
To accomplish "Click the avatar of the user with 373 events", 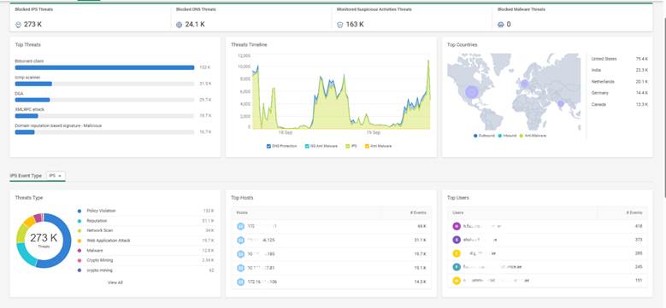I will [457, 240].
